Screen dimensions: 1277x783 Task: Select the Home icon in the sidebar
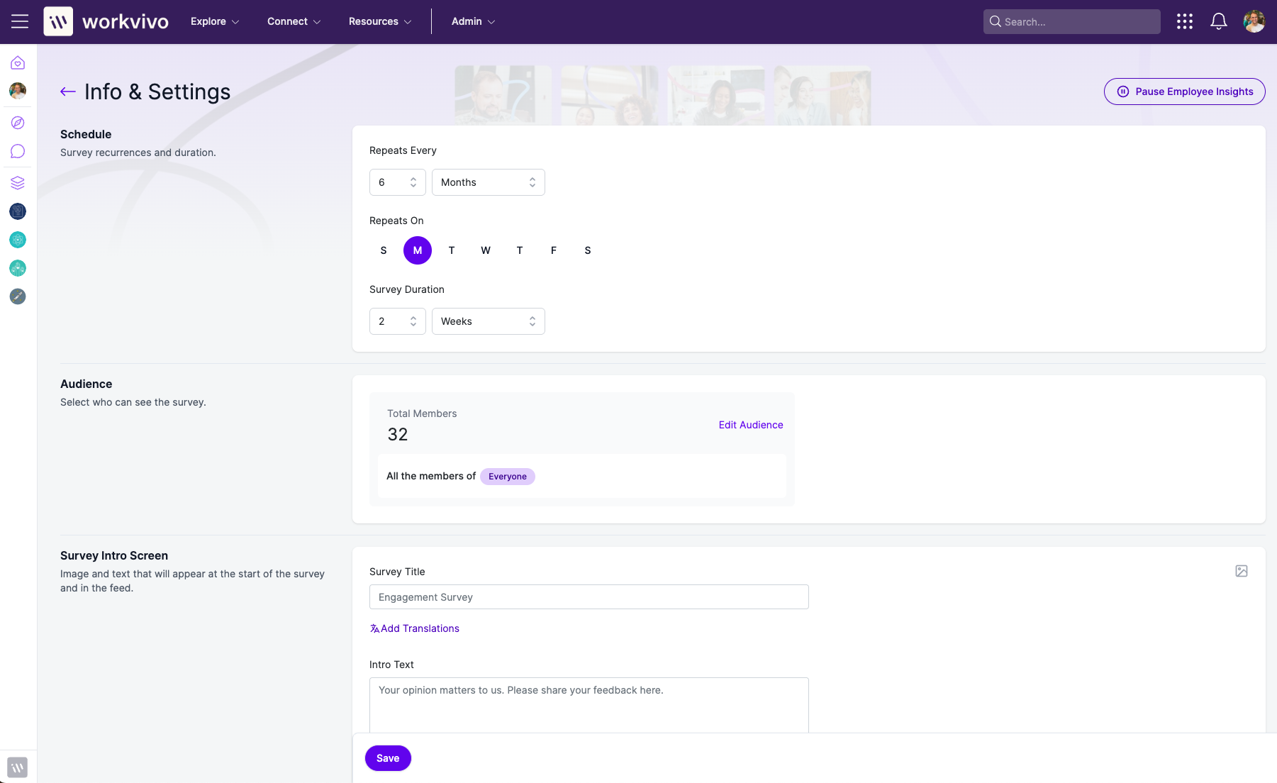[16, 62]
